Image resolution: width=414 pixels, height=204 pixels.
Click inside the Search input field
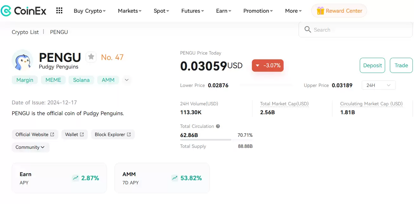pos(349,30)
